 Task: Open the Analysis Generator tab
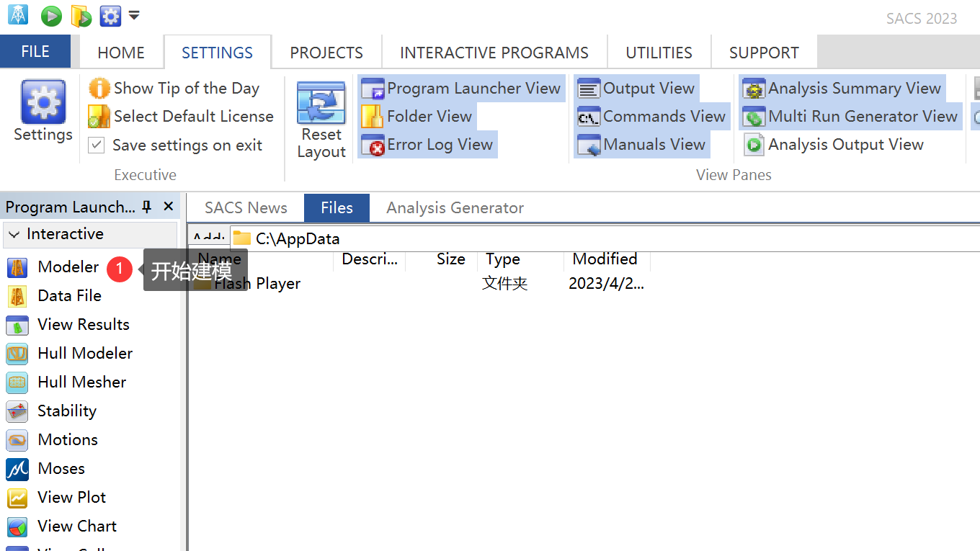(x=455, y=208)
